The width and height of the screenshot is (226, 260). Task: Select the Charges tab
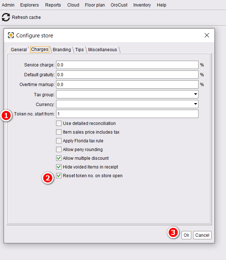pos(40,49)
